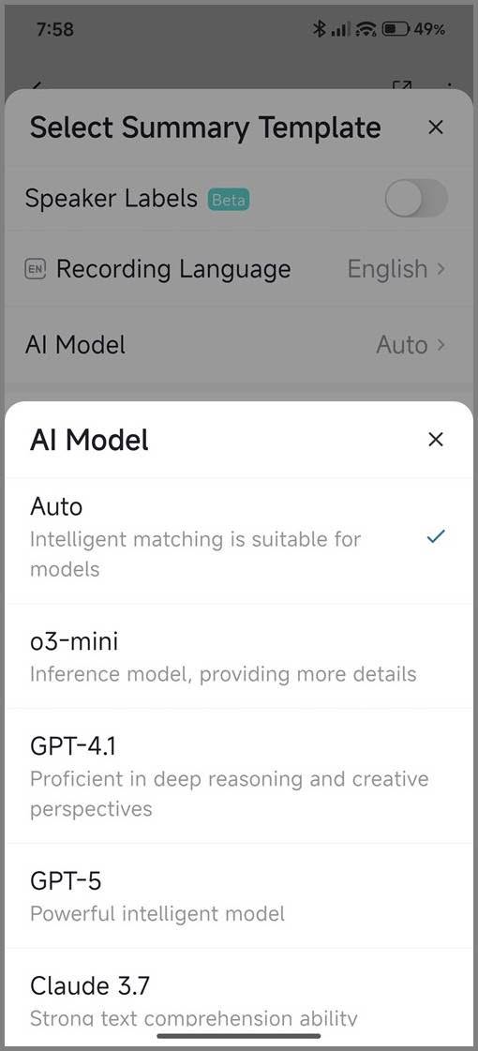Viewport: 478px width, 1051px height.
Task: Choose the o3-mini model
Action: [239, 656]
